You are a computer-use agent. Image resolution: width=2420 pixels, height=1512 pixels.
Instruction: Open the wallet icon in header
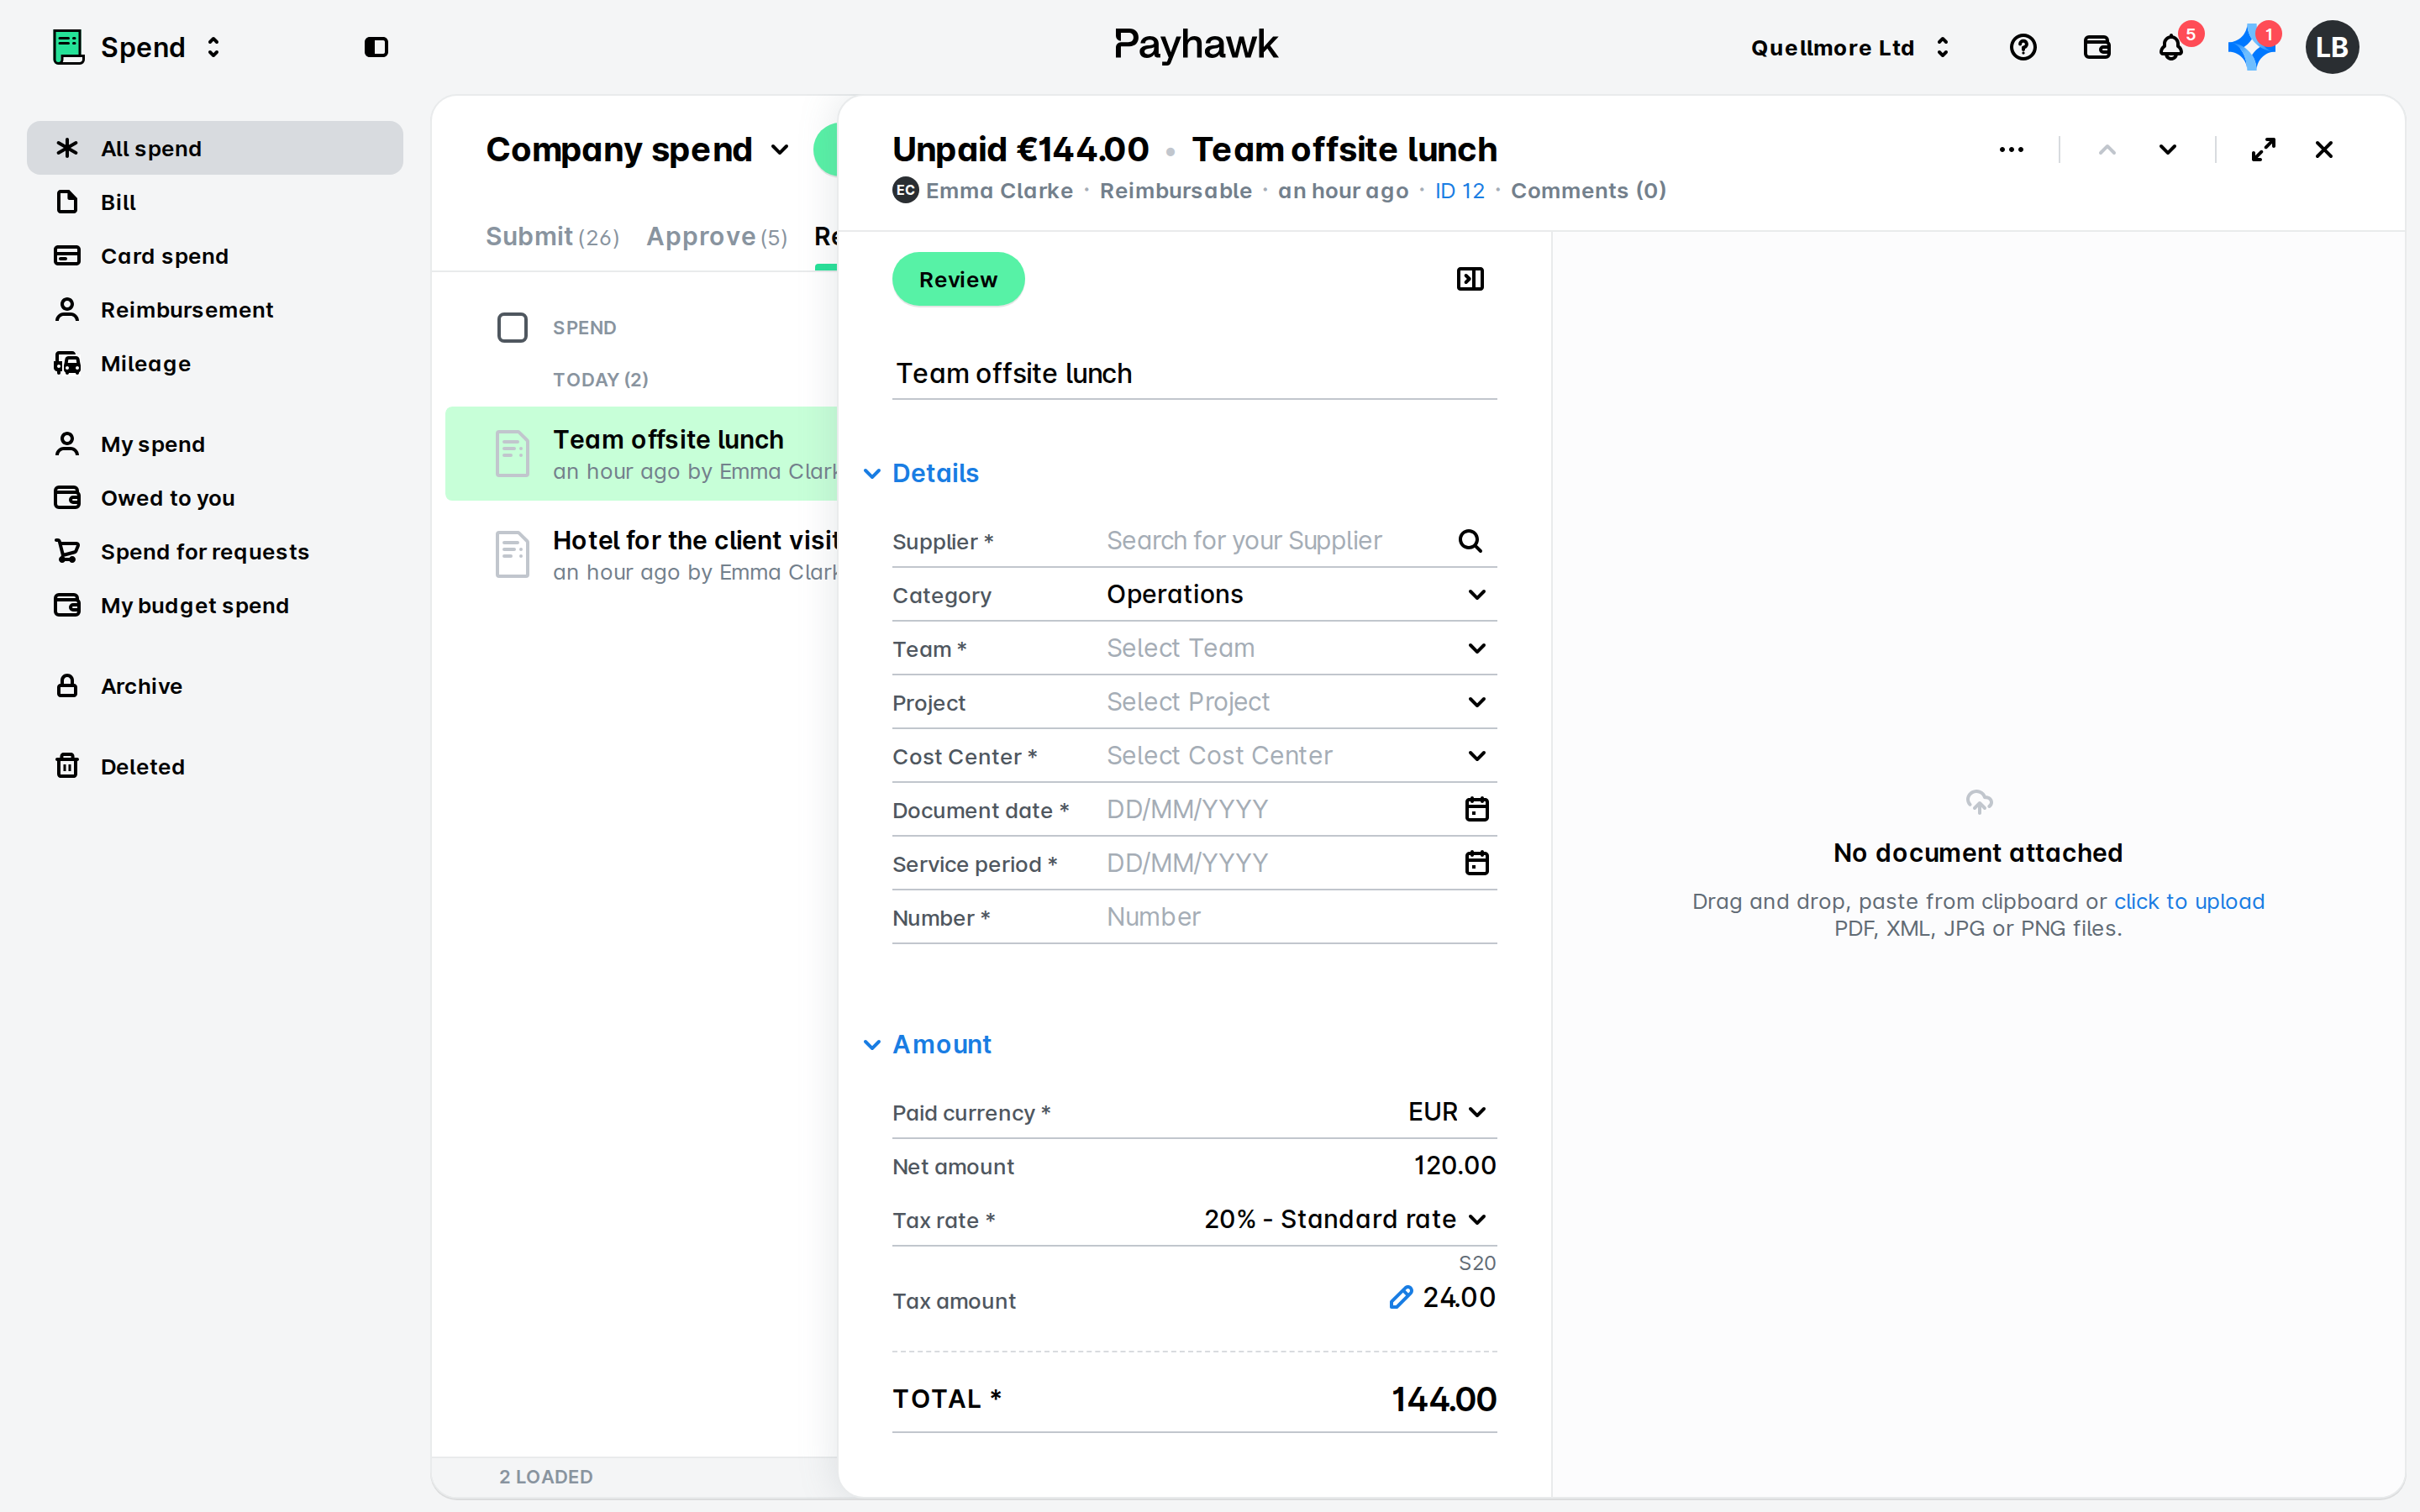click(x=2096, y=47)
